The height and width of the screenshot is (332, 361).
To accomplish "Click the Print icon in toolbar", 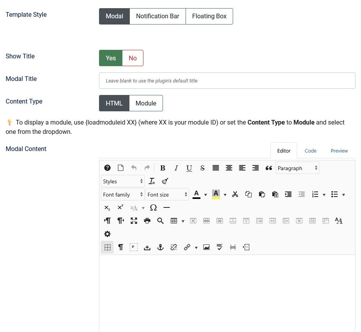I will [147, 221].
